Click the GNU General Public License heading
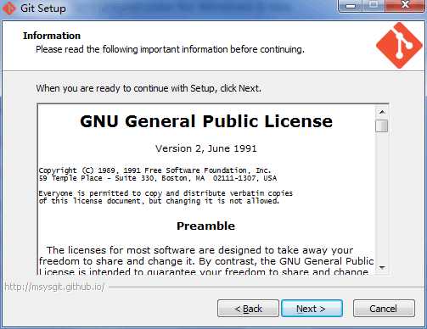The image size is (427, 329). pos(206,121)
